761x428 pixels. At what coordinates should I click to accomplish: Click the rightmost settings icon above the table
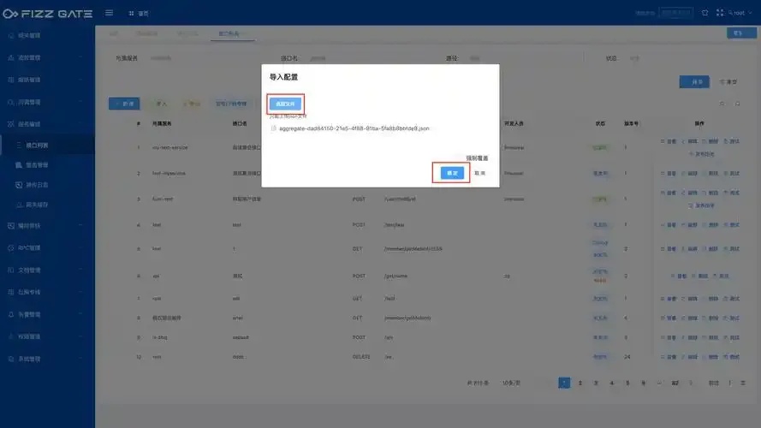coord(738,104)
